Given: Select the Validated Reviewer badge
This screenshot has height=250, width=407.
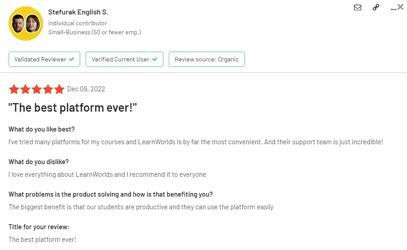Looking at the screenshot, I should (x=44, y=59).
